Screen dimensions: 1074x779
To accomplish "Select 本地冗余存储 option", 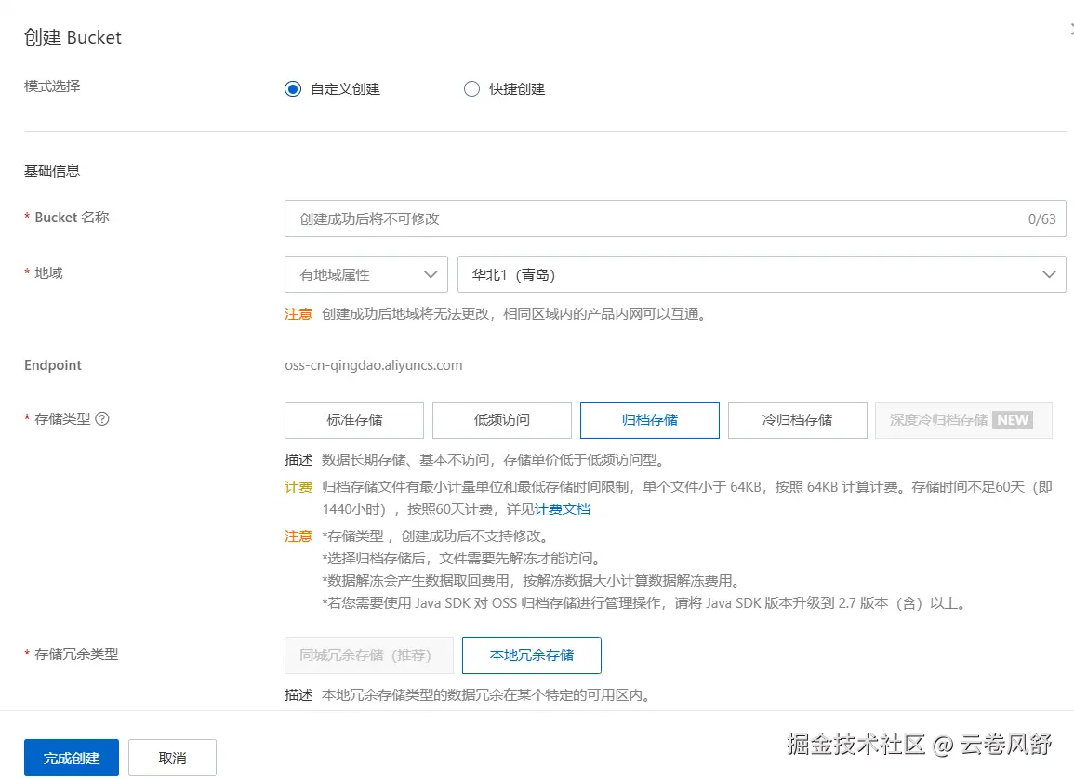I will 532,655.
